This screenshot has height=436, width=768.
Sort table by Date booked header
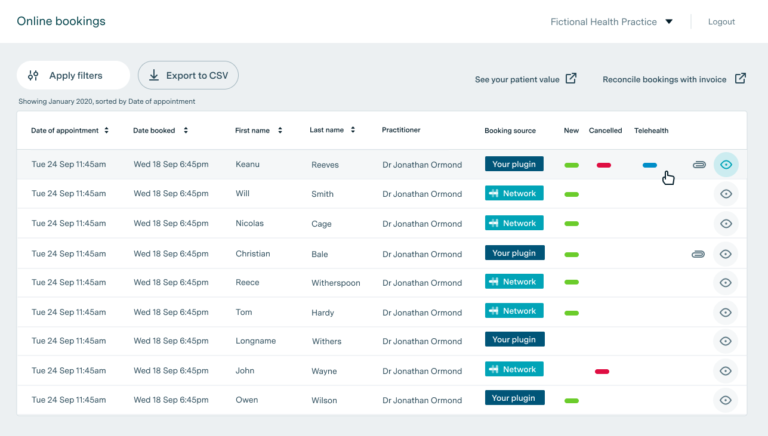coord(155,131)
